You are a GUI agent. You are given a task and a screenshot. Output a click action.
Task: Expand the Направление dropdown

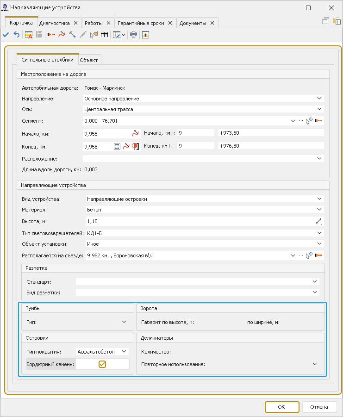tap(319, 99)
